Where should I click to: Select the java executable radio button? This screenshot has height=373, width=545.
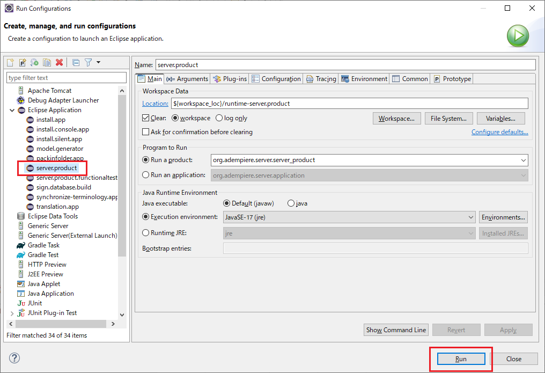291,203
